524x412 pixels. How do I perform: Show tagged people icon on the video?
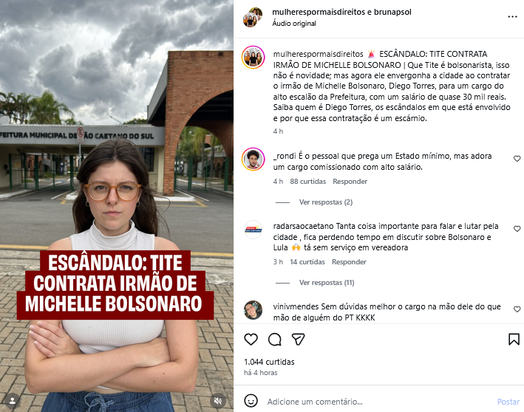13,400
